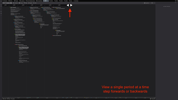Open the Timeline tab
This screenshot has width=178, height=100.
coord(5,1)
